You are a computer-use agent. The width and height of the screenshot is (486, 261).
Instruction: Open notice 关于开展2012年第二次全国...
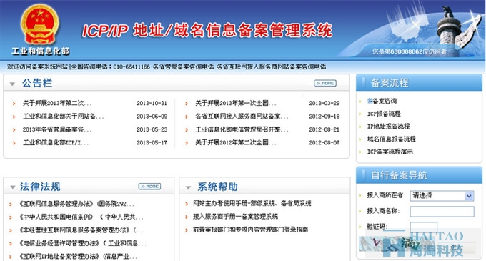point(236,143)
